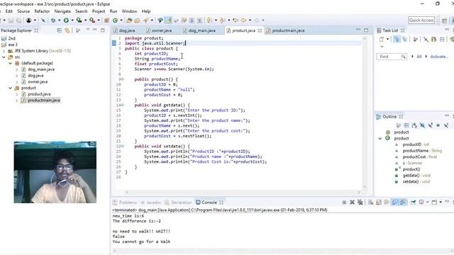Launch the Coverage run icon

79,21
